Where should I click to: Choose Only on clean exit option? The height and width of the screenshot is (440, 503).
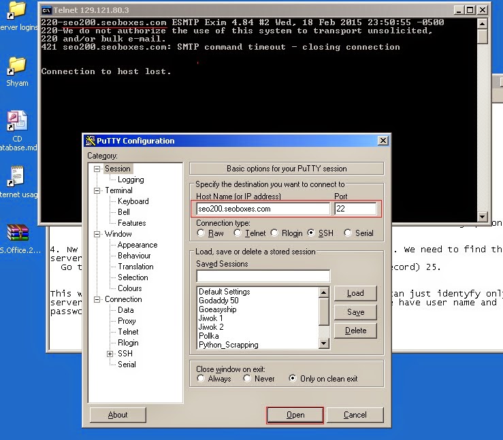pyautogui.click(x=293, y=379)
